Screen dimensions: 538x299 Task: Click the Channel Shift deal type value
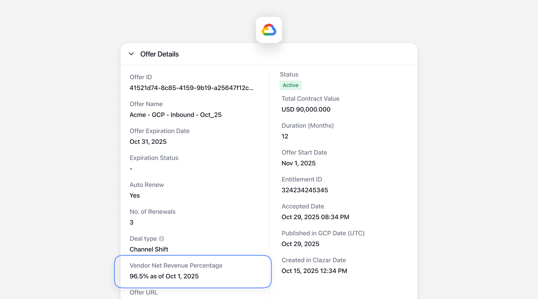(149, 249)
